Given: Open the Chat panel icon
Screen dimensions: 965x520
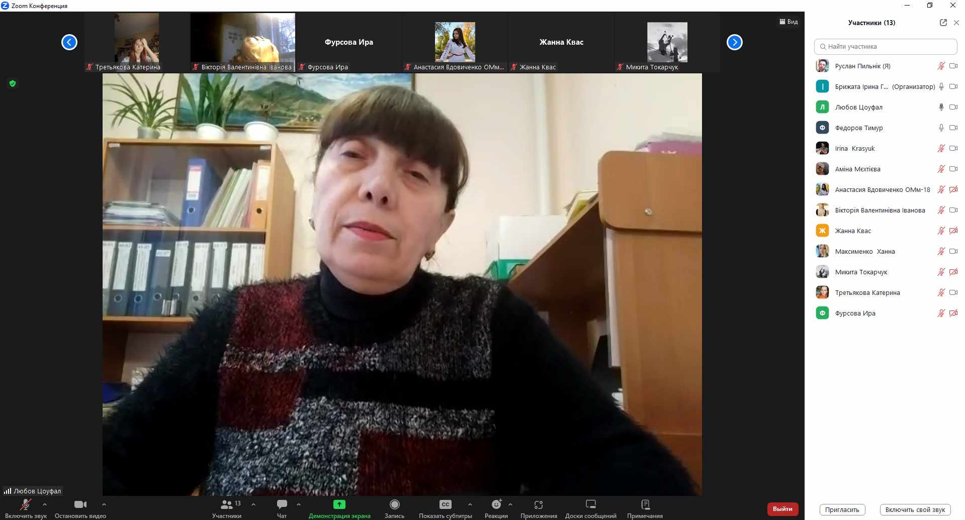Looking at the screenshot, I should 282,504.
